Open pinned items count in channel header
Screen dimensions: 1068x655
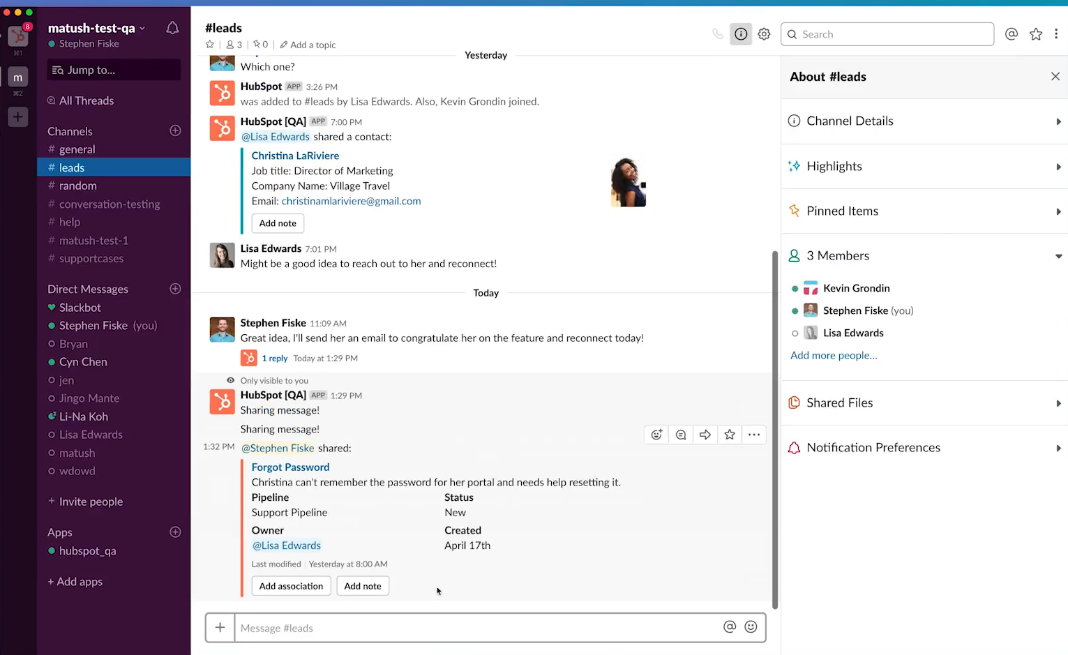point(260,45)
